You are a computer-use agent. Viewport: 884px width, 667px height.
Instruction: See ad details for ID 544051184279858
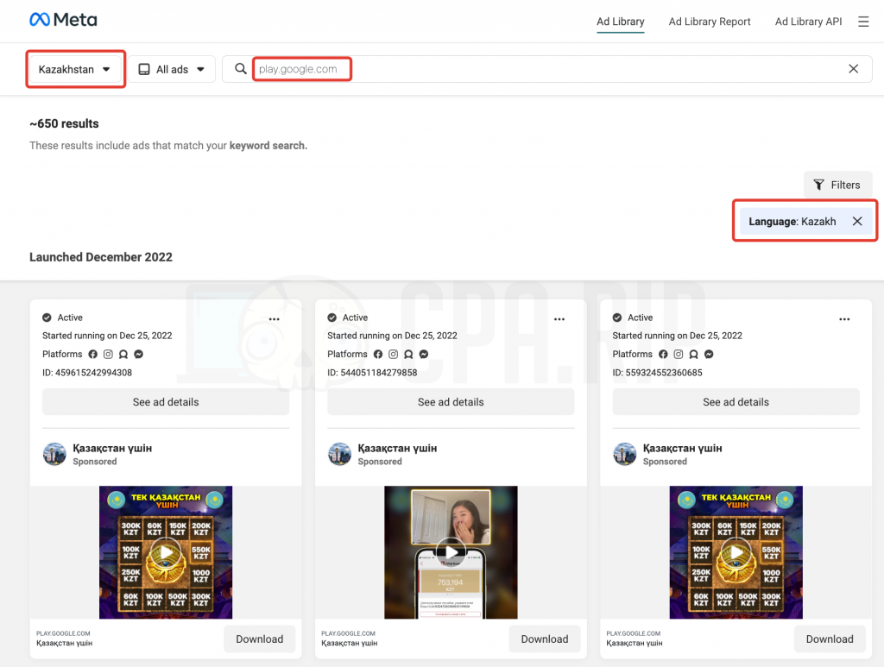click(x=451, y=401)
